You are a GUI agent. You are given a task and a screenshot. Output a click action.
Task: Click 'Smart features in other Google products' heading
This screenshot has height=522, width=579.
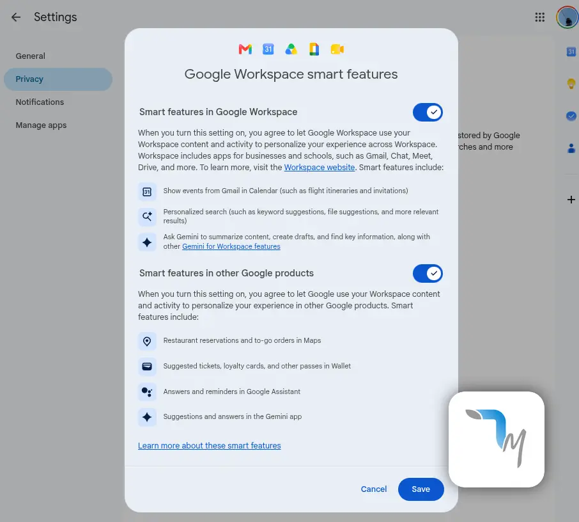[x=226, y=273]
